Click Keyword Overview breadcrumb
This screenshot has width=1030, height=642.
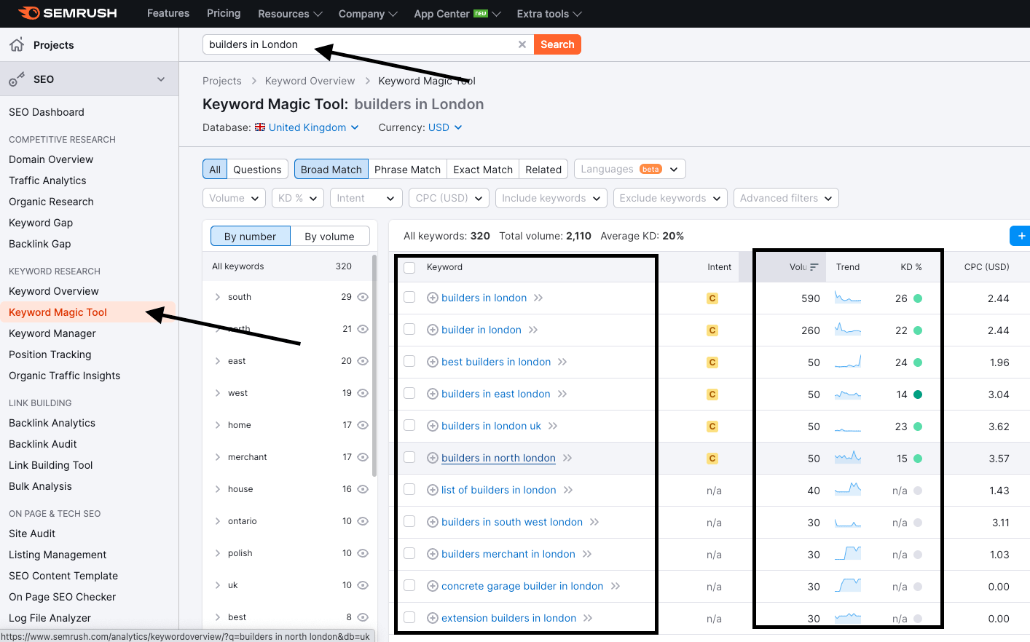(310, 81)
